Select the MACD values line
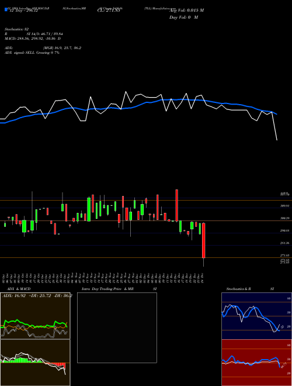The height and width of the screenshot is (386, 292). [x=33, y=39]
